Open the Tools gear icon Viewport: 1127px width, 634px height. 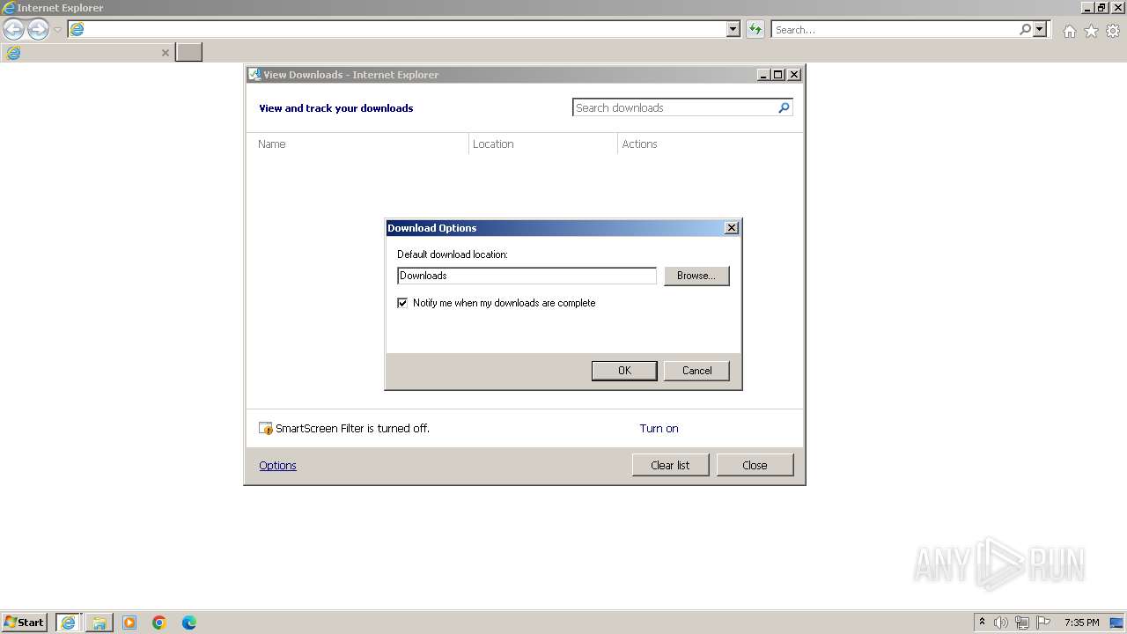click(1113, 31)
